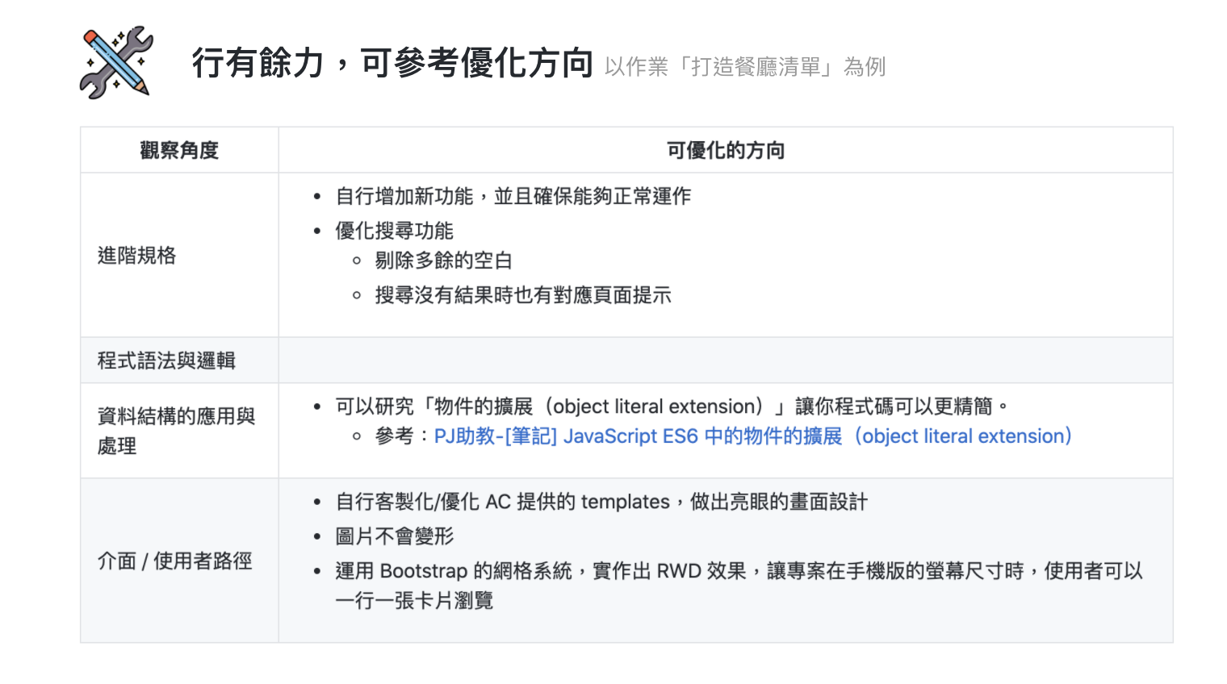Click the heading 行有餘力，可參考優化方向
Viewport: 1227px width, 684px height.
click(392, 63)
